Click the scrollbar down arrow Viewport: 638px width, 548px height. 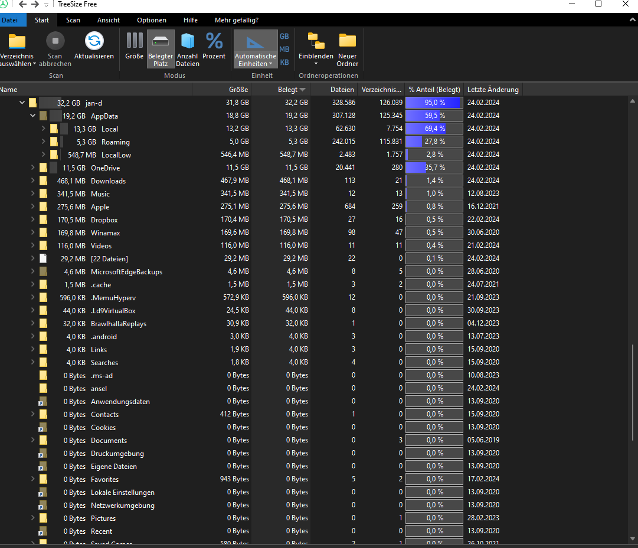coord(632,538)
